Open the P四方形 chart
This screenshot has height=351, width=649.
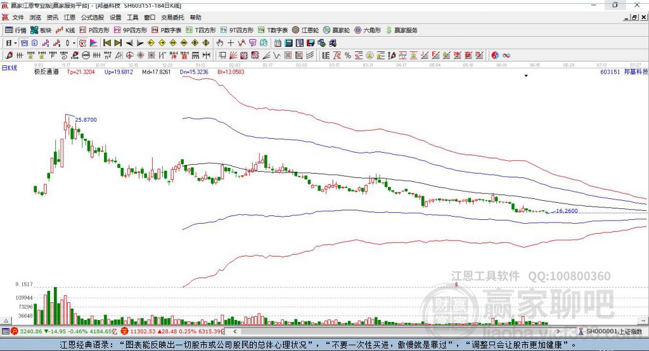click(x=94, y=30)
